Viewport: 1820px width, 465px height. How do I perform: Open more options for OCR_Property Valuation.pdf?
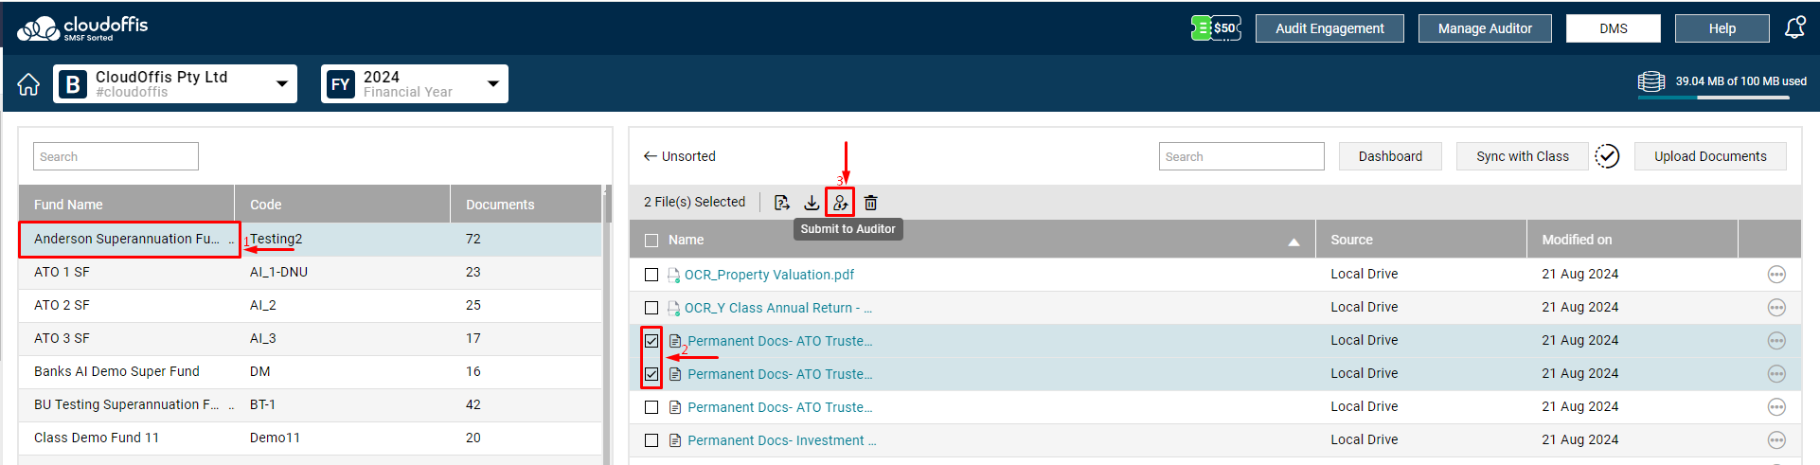tap(1776, 275)
